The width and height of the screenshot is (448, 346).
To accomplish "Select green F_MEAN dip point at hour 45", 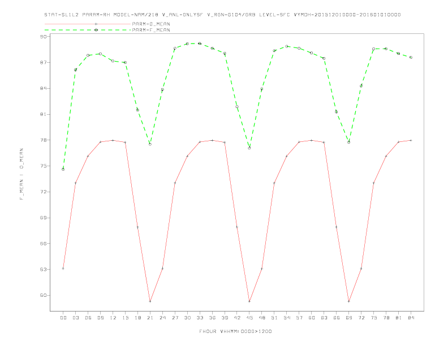I will tap(249, 148).
